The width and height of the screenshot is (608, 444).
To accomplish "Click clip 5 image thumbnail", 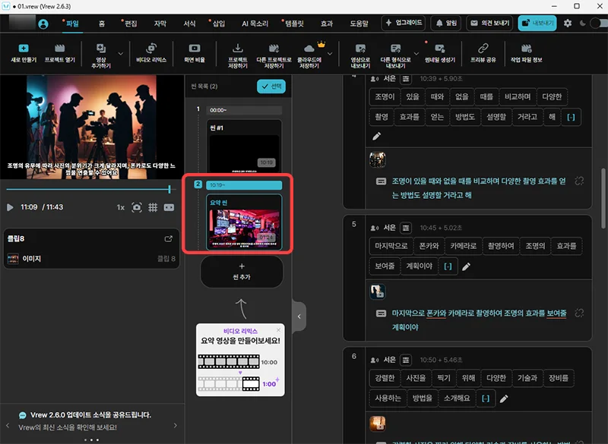I will [377, 291].
